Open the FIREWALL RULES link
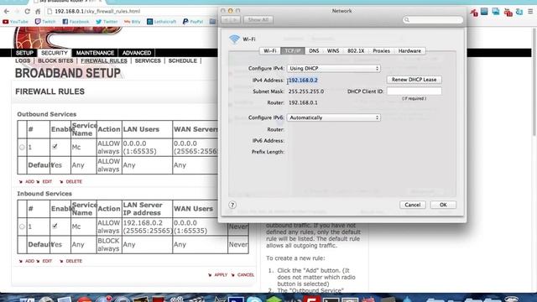Viewport: 537px width, 302px height. tap(104, 60)
